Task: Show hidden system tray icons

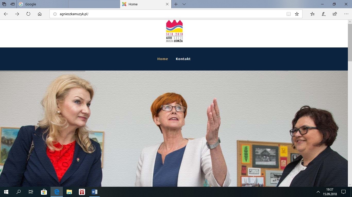Action: 318,192
